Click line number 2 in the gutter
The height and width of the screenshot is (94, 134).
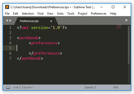point(10,33)
